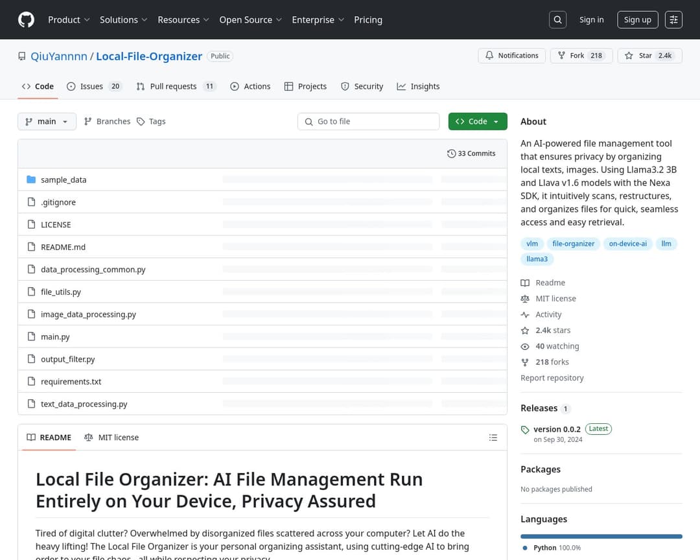Open the Pull requests tab
This screenshot has height=560, width=700.
(x=176, y=86)
